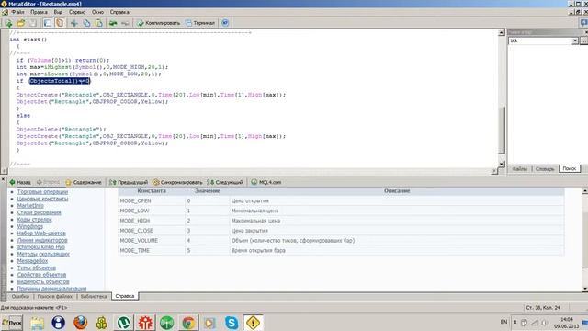Click the Терминал toolbar button

pos(200,23)
